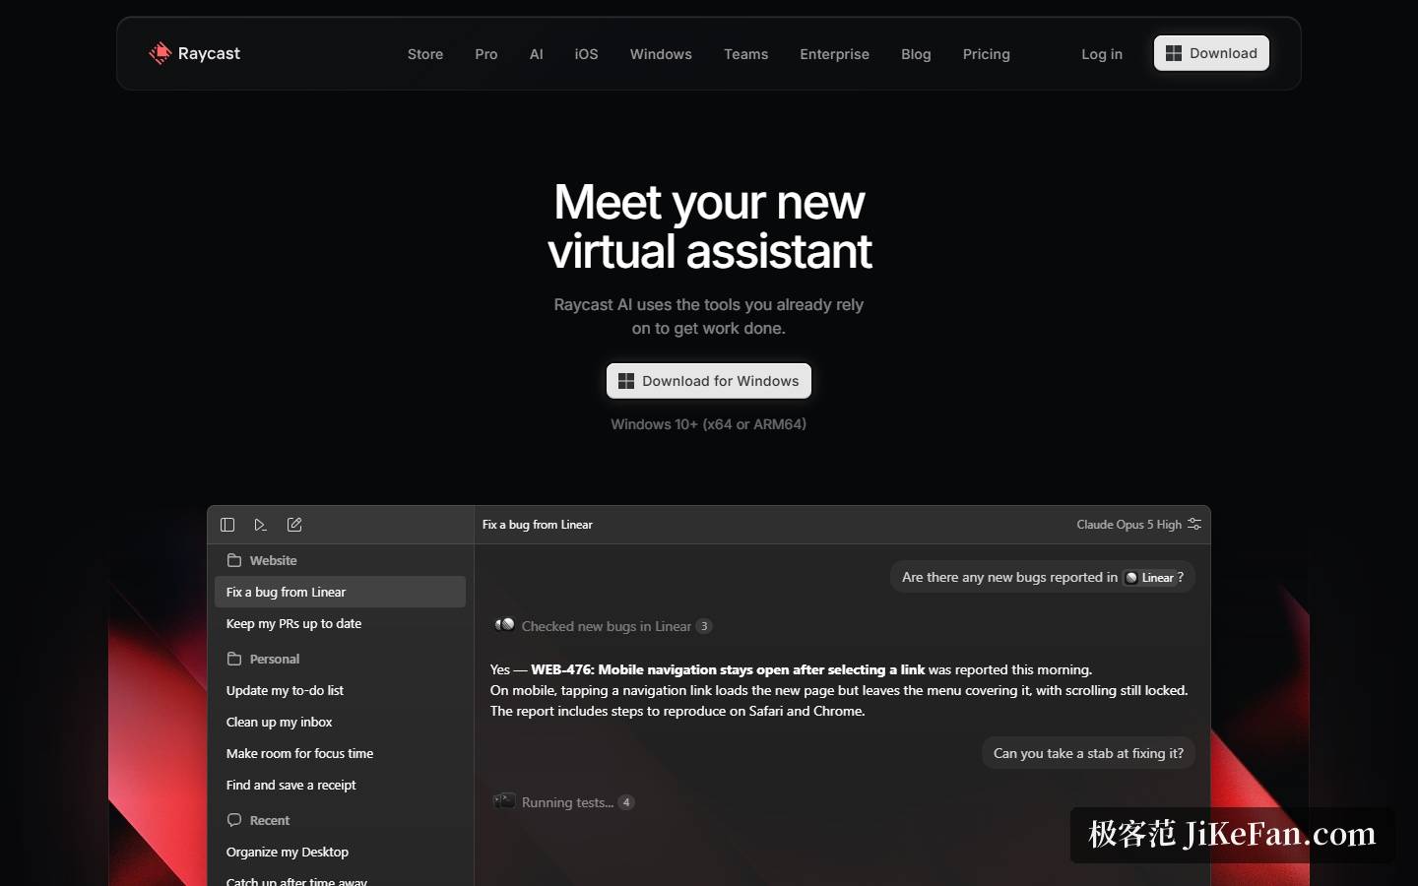Click the Download button in header
Viewport: 1418px width, 886px height.
(1211, 53)
